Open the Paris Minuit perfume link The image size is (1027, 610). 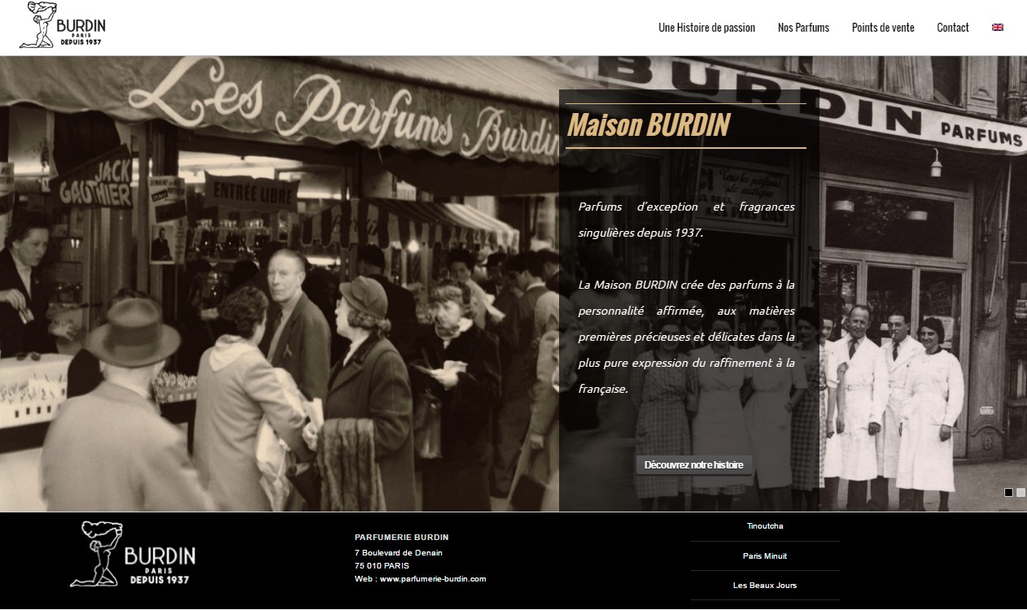[765, 556]
